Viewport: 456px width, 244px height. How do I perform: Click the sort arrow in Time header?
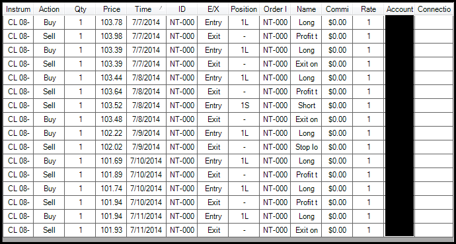tap(161, 8)
